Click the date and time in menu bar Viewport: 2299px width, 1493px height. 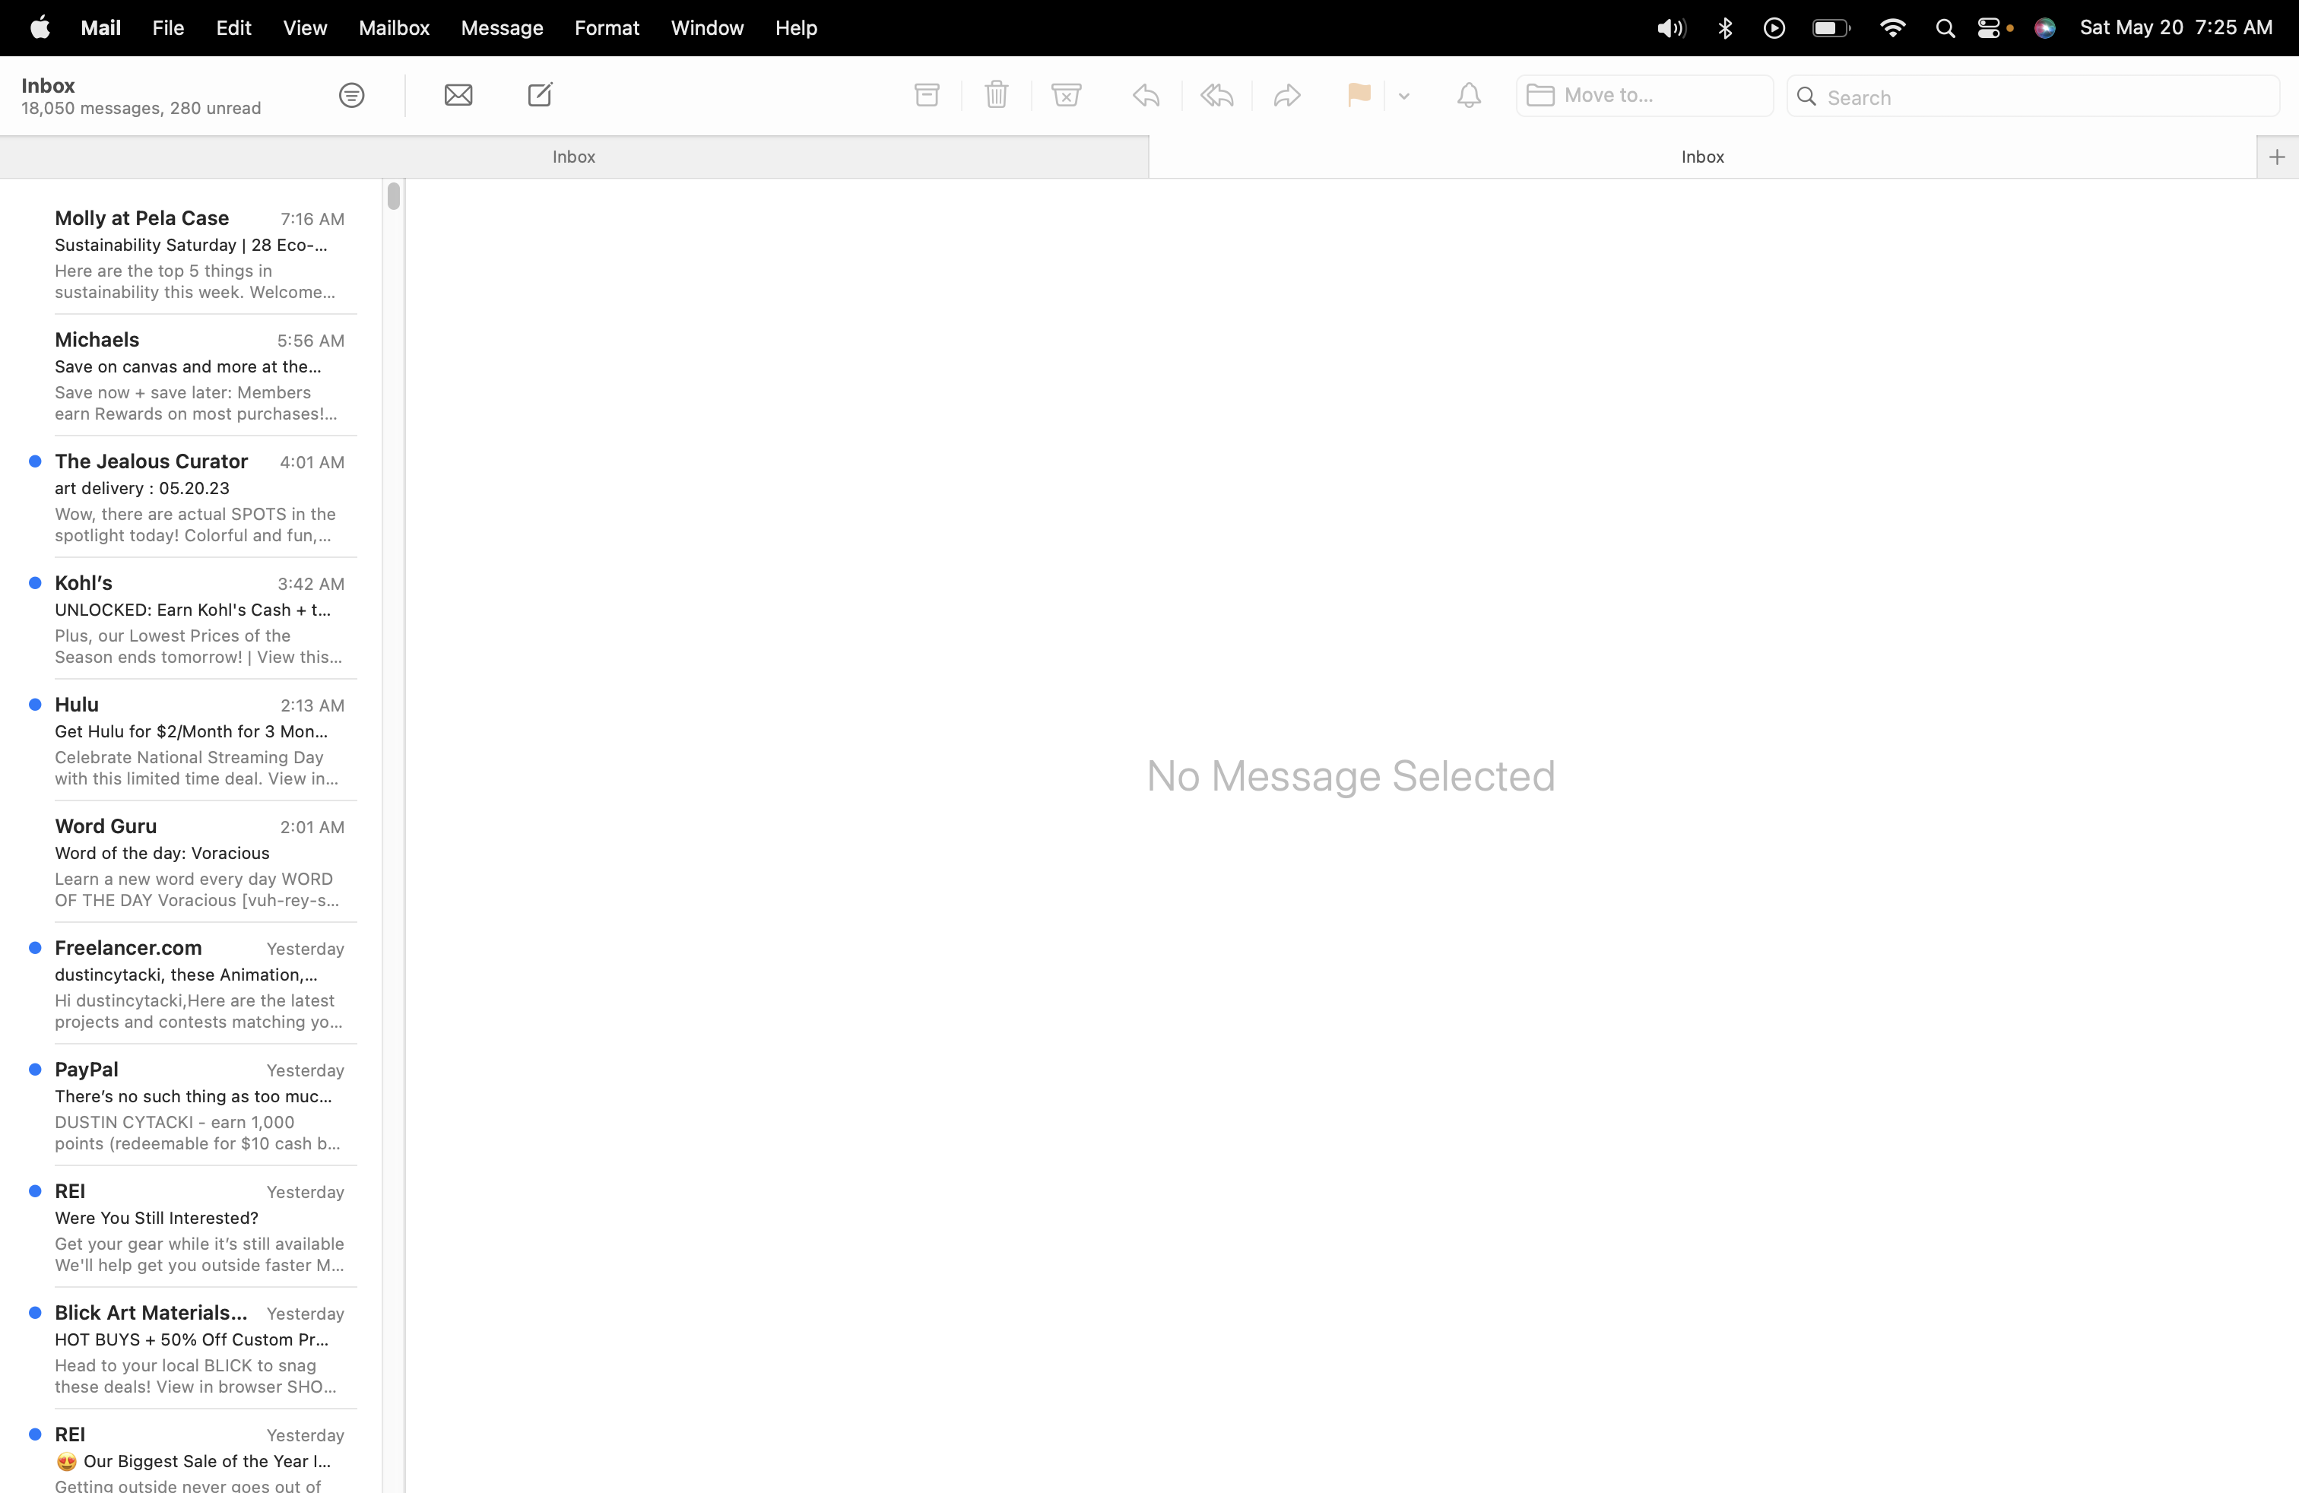(x=2175, y=28)
